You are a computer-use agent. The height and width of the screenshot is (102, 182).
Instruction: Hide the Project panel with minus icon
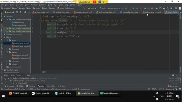pyautogui.click(x=29, y=12)
